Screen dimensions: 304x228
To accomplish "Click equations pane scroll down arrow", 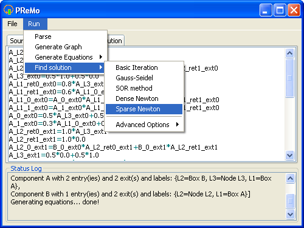I will click(289, 156).
